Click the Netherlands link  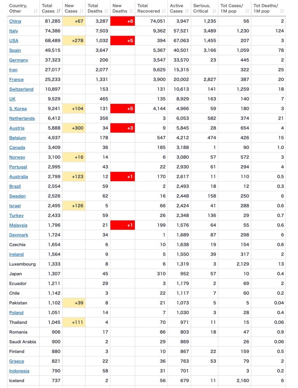(x=22, y=118)
